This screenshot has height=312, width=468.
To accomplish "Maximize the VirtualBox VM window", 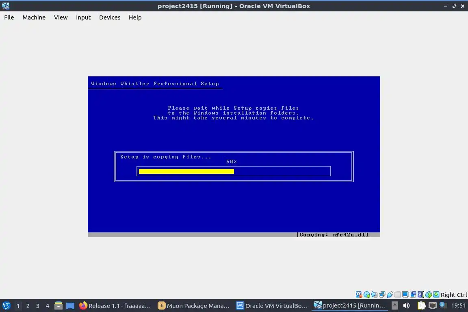I will (x=454, y=6).
